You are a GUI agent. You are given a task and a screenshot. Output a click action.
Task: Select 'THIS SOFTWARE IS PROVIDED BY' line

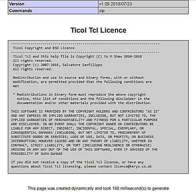[85, 111]
